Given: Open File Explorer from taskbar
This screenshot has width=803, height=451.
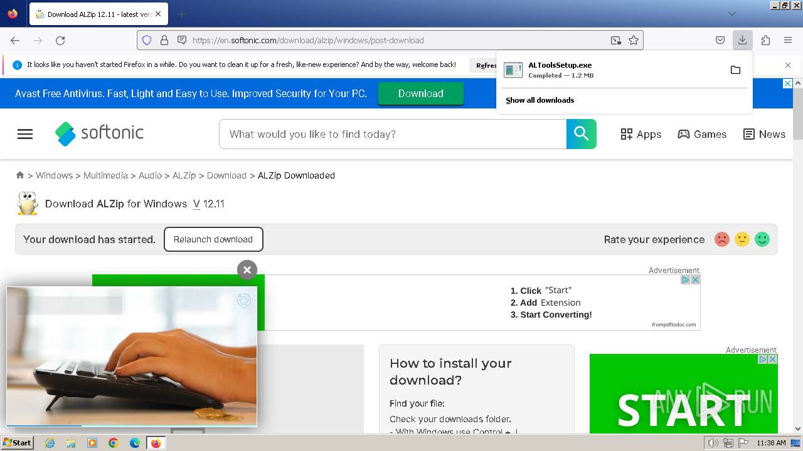Looking at the screenshot, I should point(71,443).
